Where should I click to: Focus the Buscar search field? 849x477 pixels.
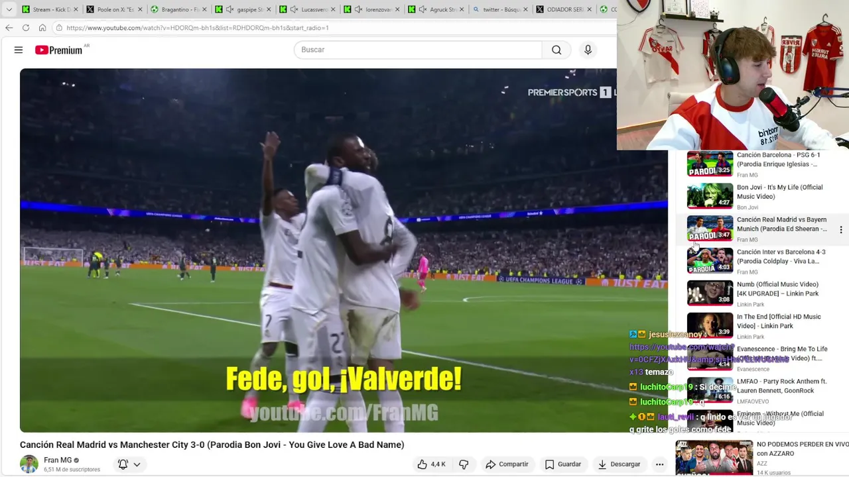418,50
